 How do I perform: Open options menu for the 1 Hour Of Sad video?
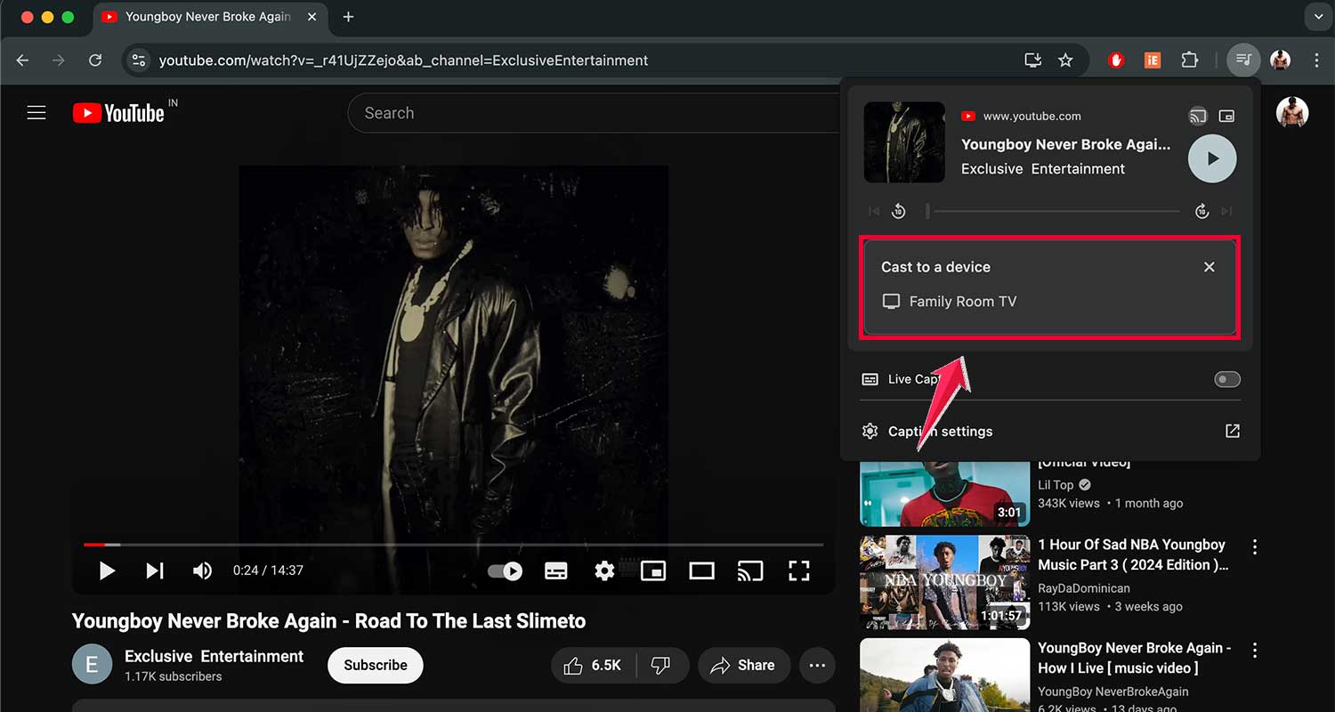coord(1255,546)
